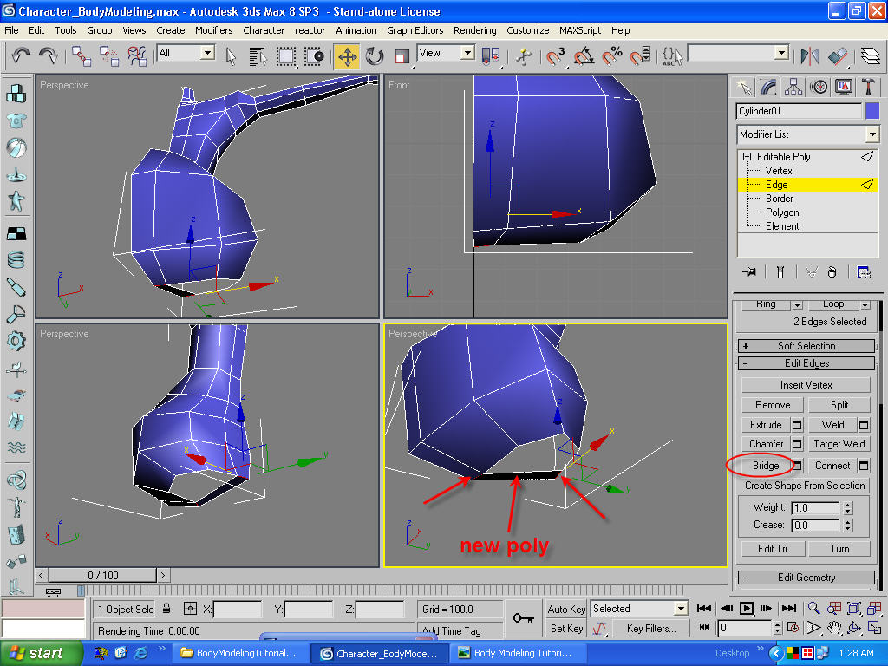Screen dimensions: 888x666
Task: Select the Bind to Space Warp tool
Action: pos(136,55)
